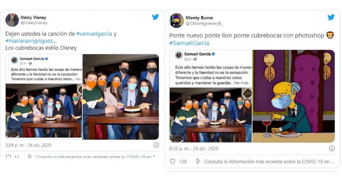This screenshot has height=178, width=342.
Task: Click the Odaly Vianey display name
Action: [33, 17]
